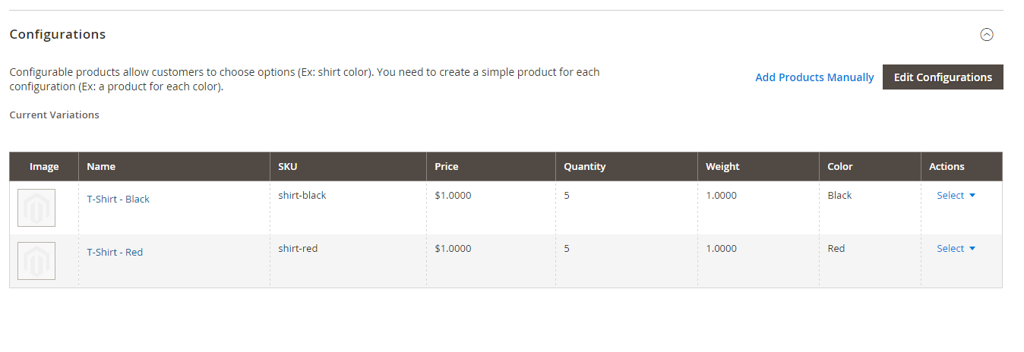
Task: Collapse the Configurations section chevron icon
Action: tap(987, 34)
